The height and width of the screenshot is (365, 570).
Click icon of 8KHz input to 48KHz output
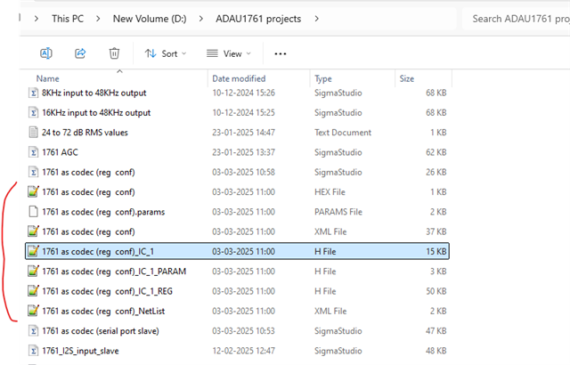(x=33, y=93)
